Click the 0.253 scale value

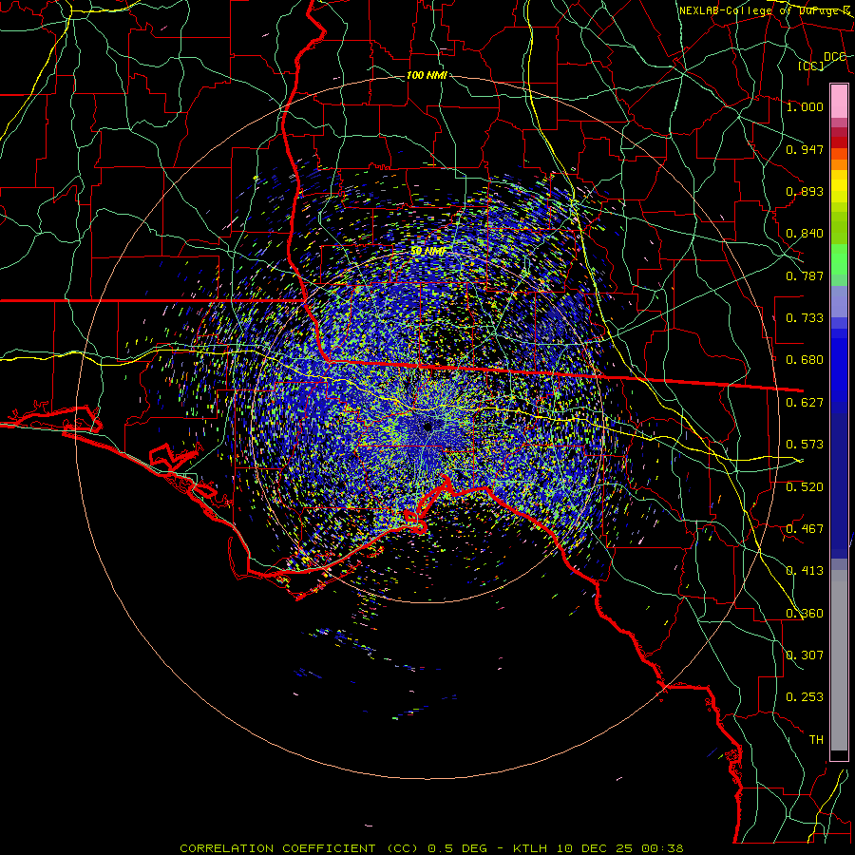(805, 697)
